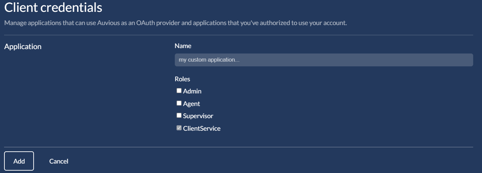This screenshot has width=482, height=173.
Task: Click the ClientService role checkbox
Action: point(179,128)
